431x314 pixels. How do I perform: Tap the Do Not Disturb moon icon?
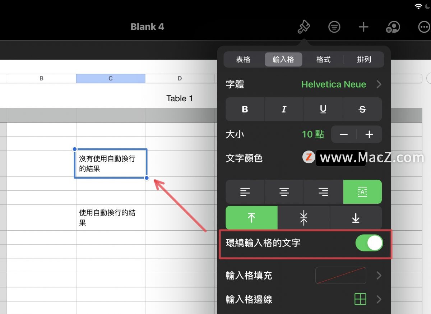[x=427, y=6]
